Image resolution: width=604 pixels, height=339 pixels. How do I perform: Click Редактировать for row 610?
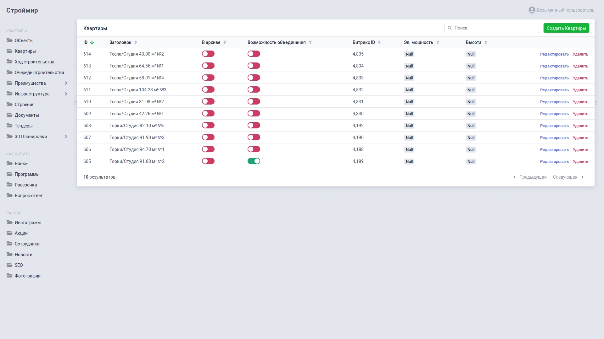554,102
